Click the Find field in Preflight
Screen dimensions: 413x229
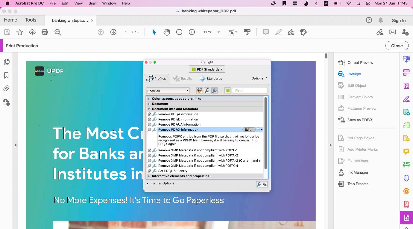point(250,91)
